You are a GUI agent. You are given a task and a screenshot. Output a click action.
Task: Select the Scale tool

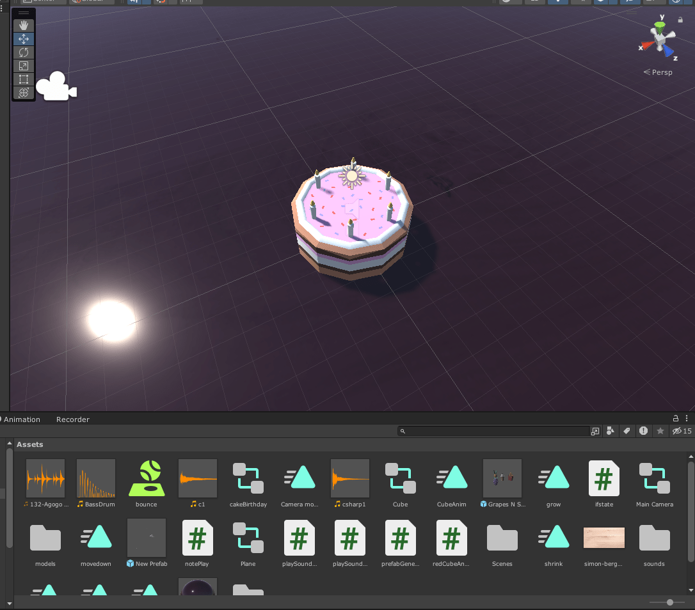point(24,66)
